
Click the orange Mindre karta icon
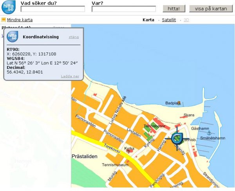pyautogui.click(x=4, y=20)
